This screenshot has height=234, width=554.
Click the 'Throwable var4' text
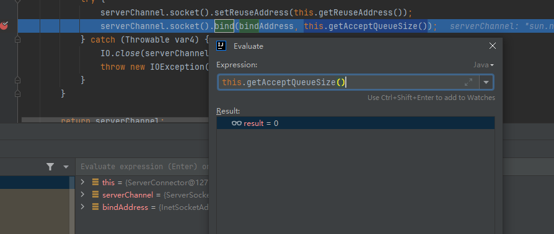pos(159,40)
